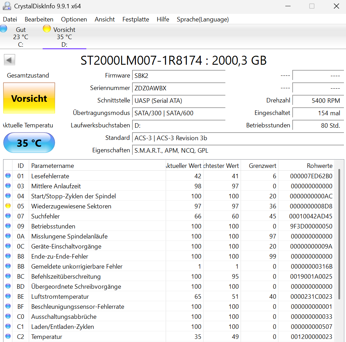
Task: Click the Seriennummer field ZDZ0AWBX
Action: point(179,88)
